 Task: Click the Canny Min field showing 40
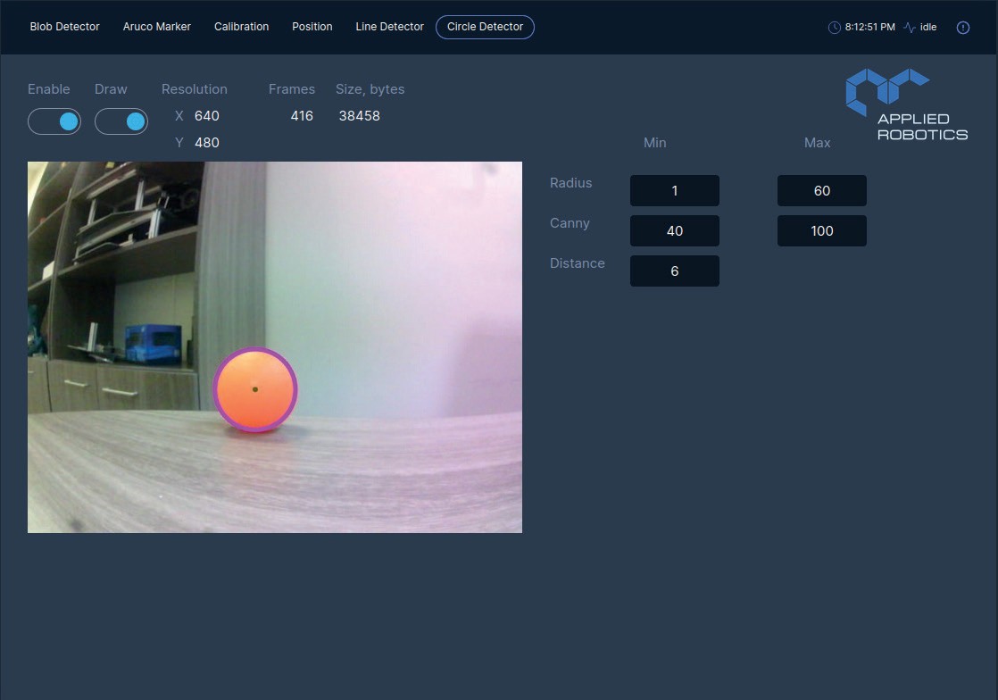(x=675, y=230)
